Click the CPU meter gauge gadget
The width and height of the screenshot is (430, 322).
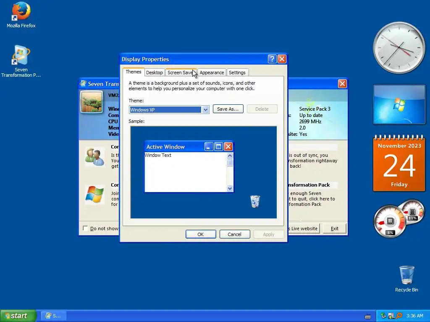(389, 221)
